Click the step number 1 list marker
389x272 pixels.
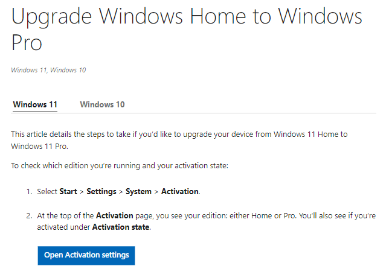28,192
